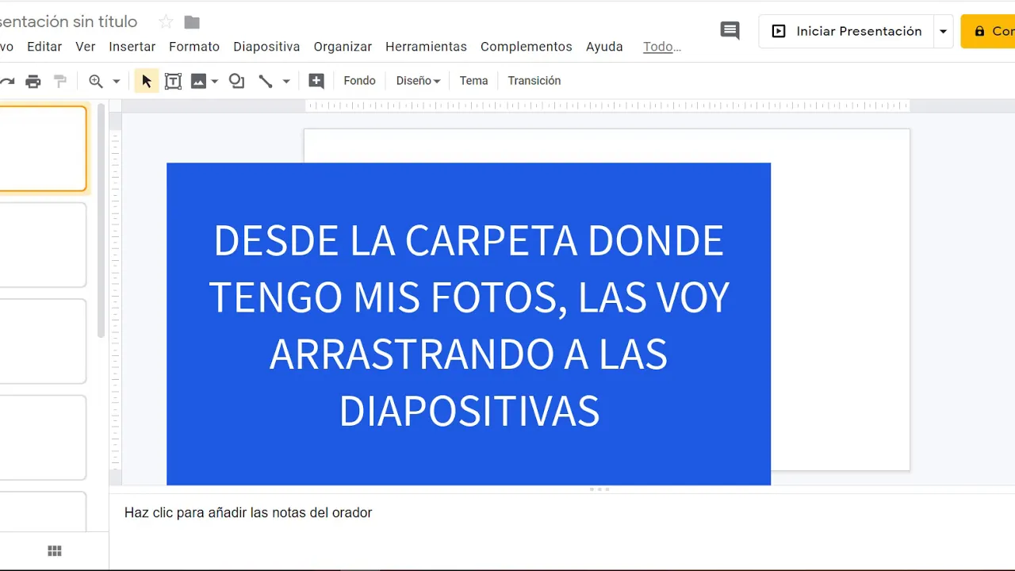Open the Herramientas menu
Screen dimensions: 1015x571
click(x=426, y=47)
